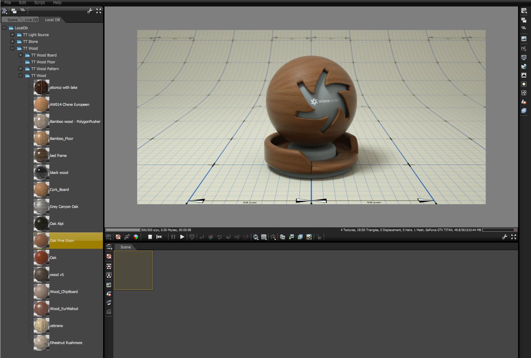This screenshot has width=531, height=358.
Task: Open the image dropdown at render toolbar start
Action: [x=109, y=237]
